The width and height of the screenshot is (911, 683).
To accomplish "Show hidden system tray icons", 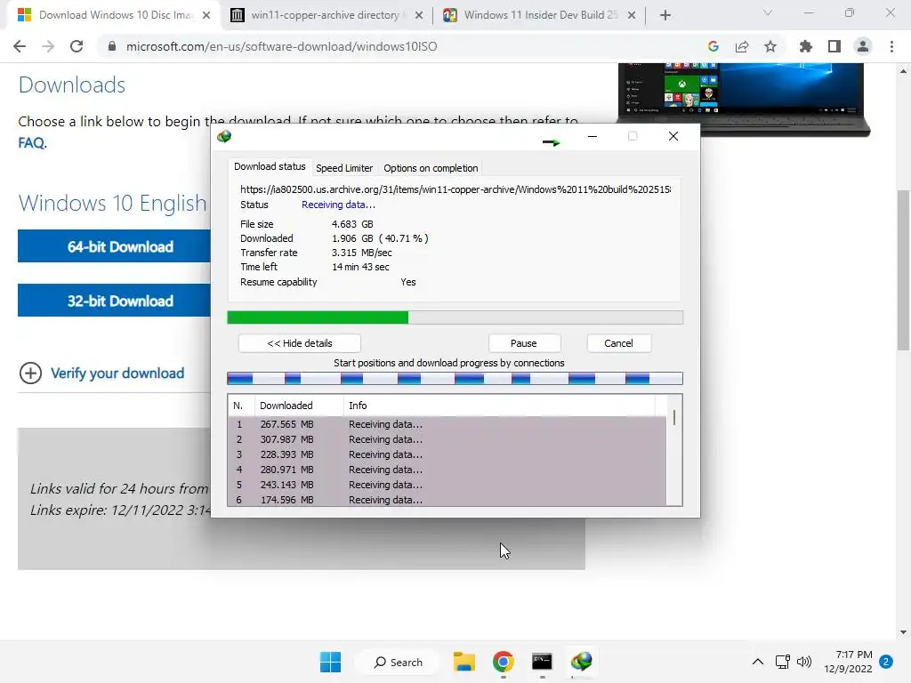I will [x=758, y=662].
